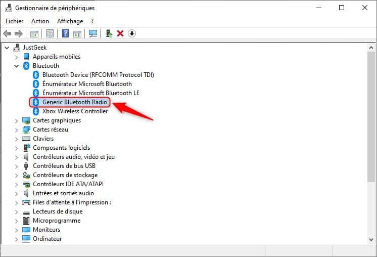Click the Appareils mobiles icon
377x257 pixels.
click(x=26, y=57)
